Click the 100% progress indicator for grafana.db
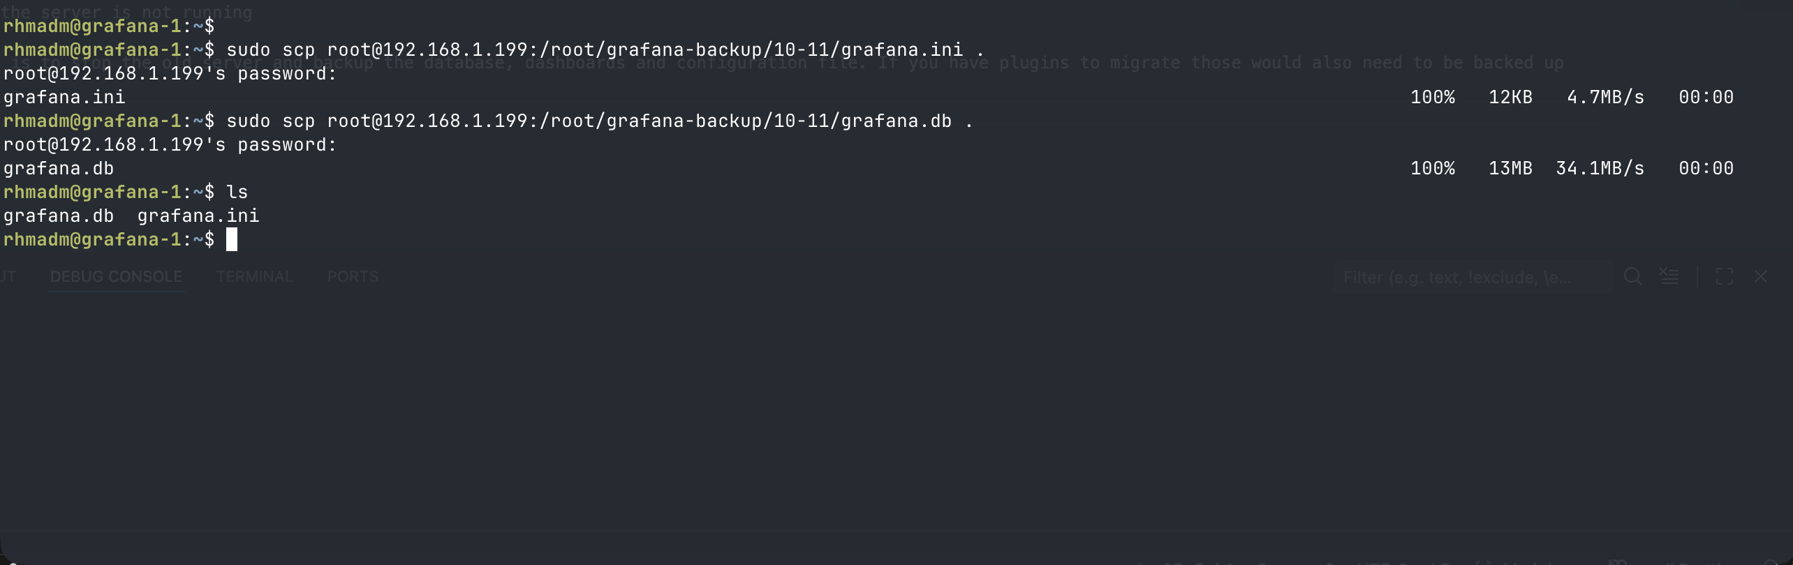1793x565 pixels. coord(1432,167)
